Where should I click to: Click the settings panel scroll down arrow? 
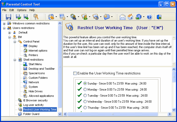point(174,110)
